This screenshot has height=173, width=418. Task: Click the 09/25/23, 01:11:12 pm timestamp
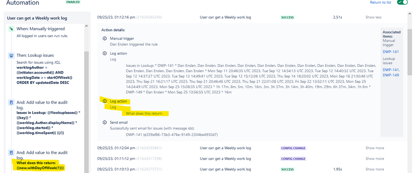(116, 159)
